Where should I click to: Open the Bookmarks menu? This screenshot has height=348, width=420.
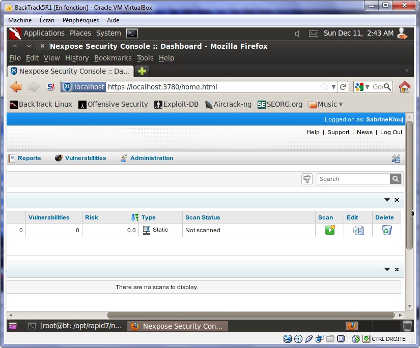tap(113, 58)
